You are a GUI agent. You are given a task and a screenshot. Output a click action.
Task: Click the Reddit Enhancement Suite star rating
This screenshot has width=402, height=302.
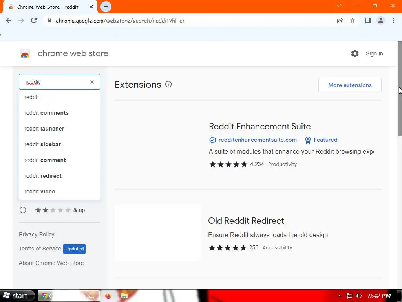click(x=228, y=164)
